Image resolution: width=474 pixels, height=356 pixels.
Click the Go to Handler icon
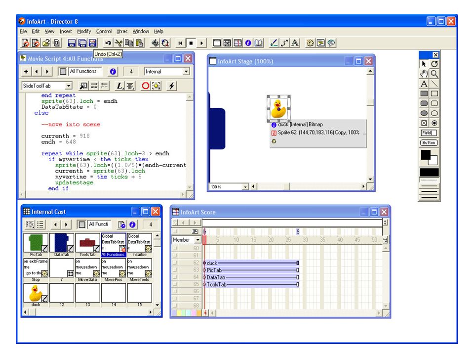tap(83, 86)
